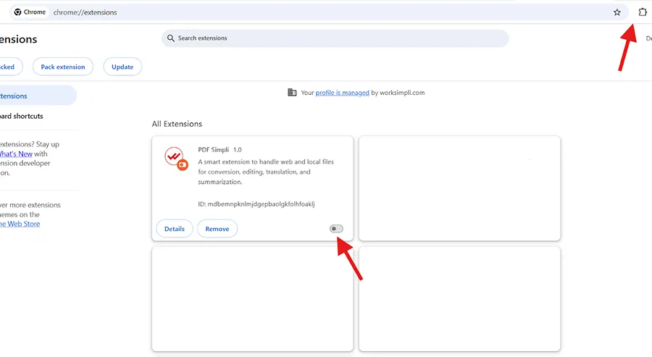Image resolution: width=652 pixels, height=357 pixels.
Task: Click the partially visible Load unpacked button
Action: pyautogui.click(x=9, y=67)
